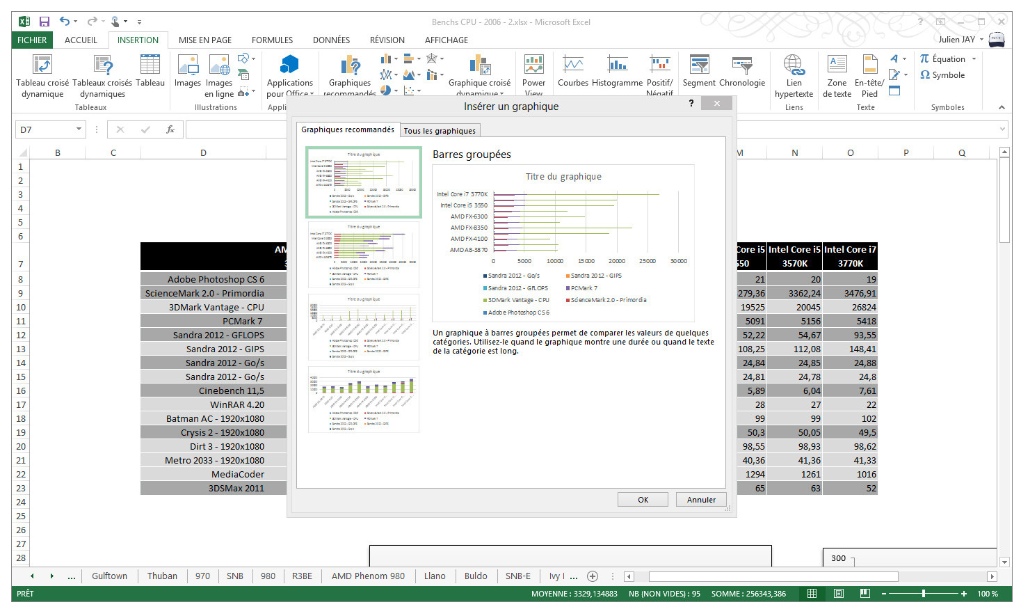Open the Équation dropdown arrow
This screenshot has width=1021, height=616.
click(x=974, y=59)
